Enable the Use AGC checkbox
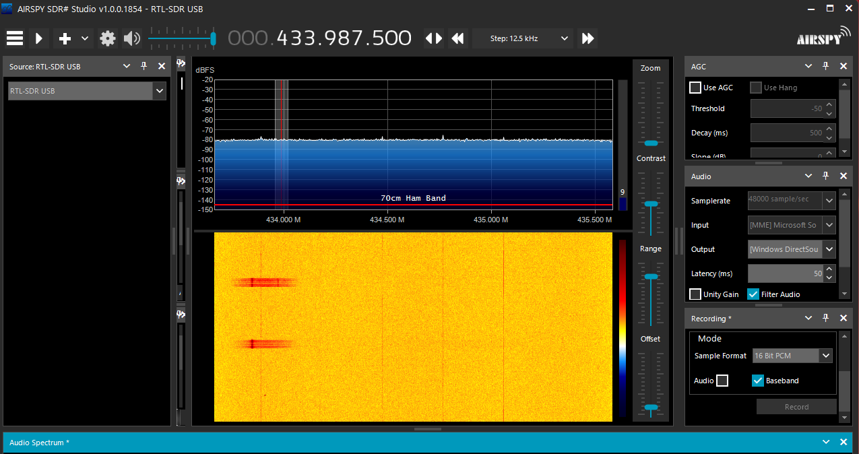Image resolution: width=859 pixels, height=454 pixels. coord(695,88)
